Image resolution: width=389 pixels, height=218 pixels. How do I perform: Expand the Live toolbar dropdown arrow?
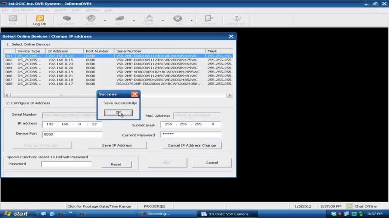[x=134, y=20]
